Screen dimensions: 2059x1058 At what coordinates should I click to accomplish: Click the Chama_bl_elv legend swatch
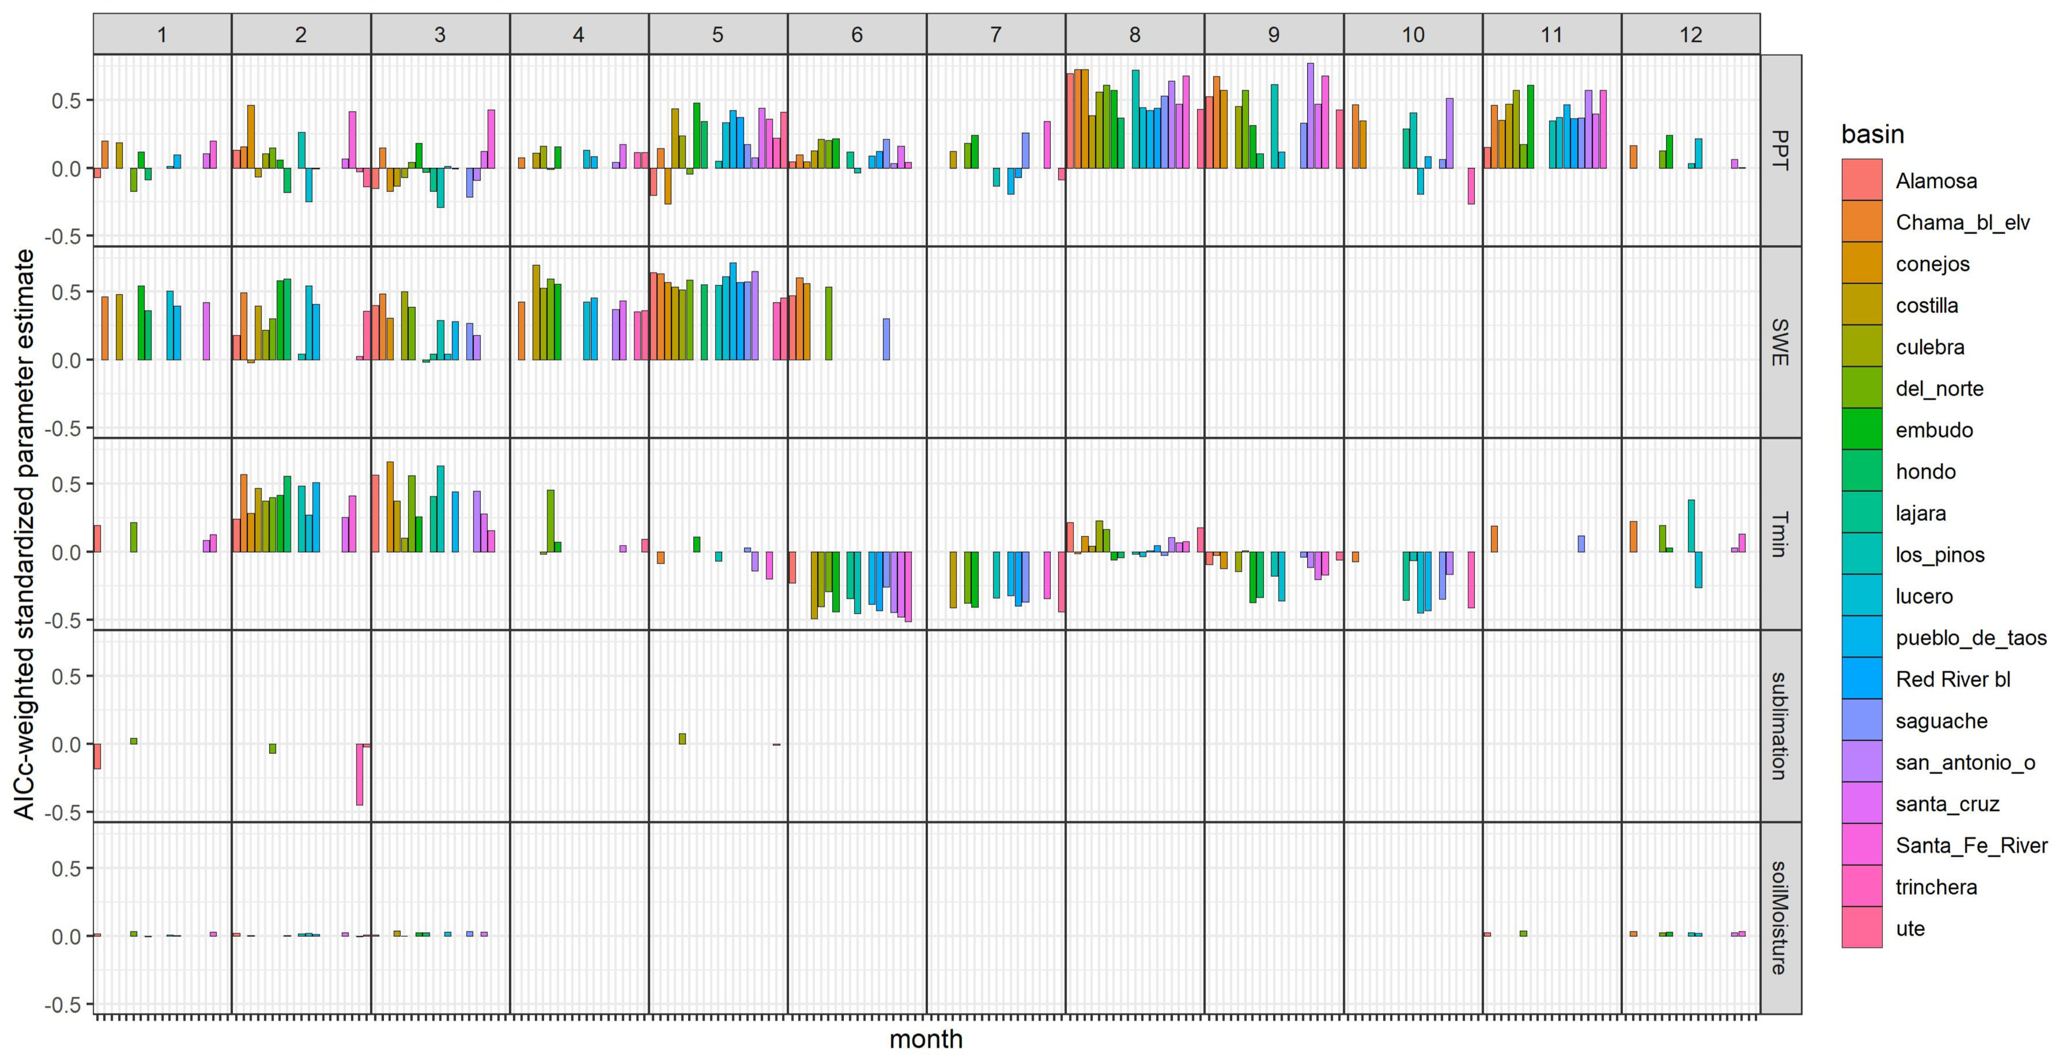(1861, 222)
